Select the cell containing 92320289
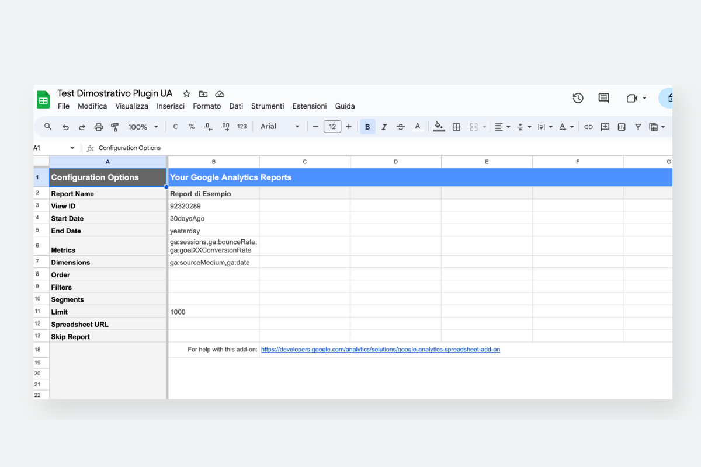 [x=214, y=205]
